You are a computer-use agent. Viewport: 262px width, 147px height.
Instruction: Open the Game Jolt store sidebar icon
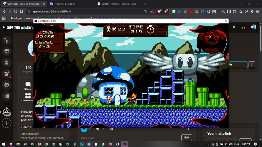(7, 51)
